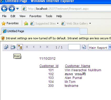This screenshot has width=111, height=100.
Task: Click Add to Favorites Bar icon
Action: point(26,23)
